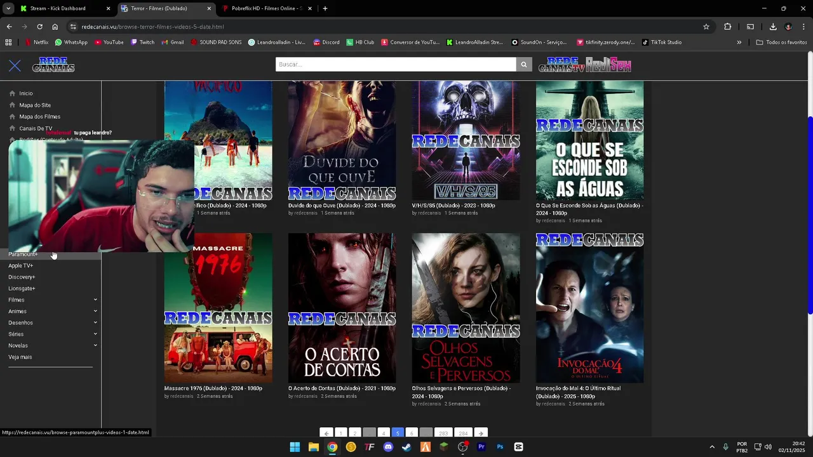Open Discord from taskbar
813x457 pixels.
pos(388,447)
